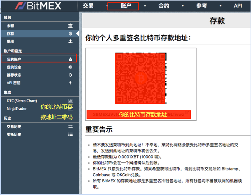Screen dimensions: 252x195
Task: Click the gear icon beside 我的设定
Action: click(70, 67)
